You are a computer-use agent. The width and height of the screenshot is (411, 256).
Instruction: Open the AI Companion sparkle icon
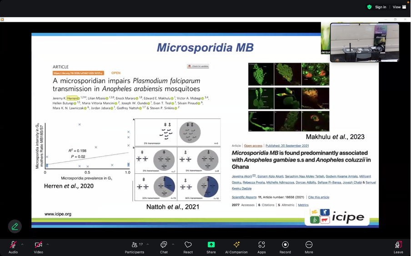tap(236, 245)
